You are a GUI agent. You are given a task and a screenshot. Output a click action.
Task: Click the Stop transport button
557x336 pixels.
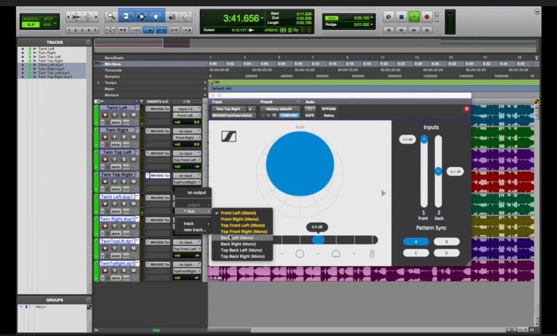pos(401,16)
